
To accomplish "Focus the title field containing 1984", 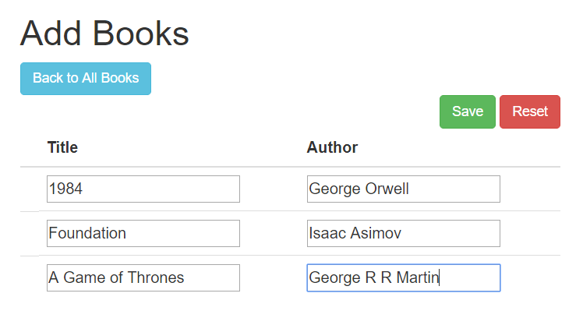I will click(x=143, y=189).
